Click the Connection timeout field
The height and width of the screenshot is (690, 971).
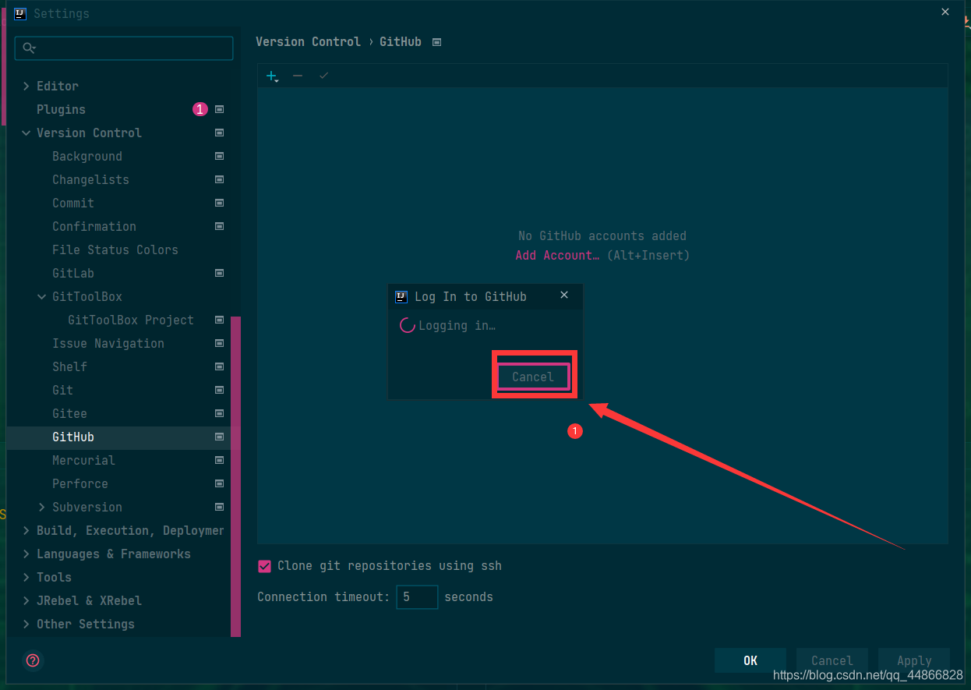417,597
